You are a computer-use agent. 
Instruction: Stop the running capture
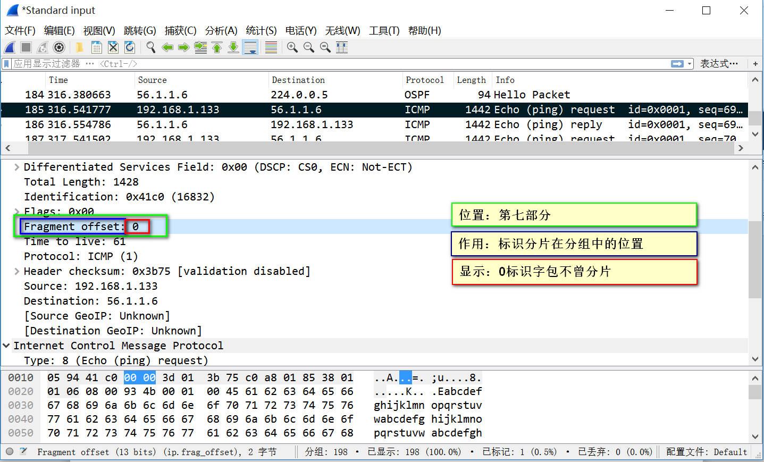coord(26,47)
